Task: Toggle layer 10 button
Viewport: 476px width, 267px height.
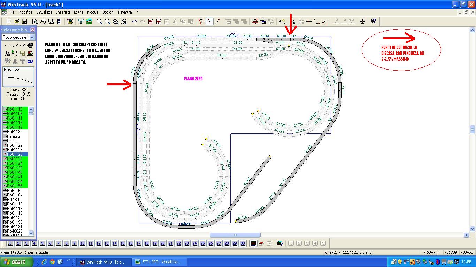Action: click(82, 243)
